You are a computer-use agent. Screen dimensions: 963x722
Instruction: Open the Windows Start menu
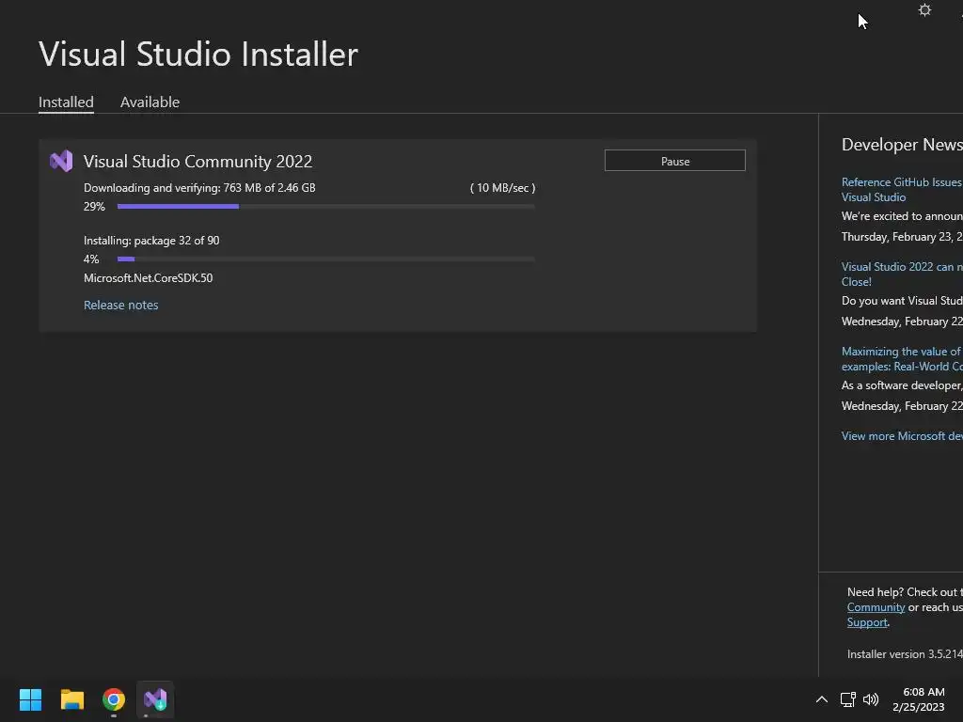[x=30, y=699]
